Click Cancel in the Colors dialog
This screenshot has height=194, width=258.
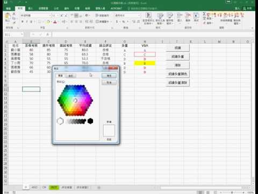(x=109, y=82)
